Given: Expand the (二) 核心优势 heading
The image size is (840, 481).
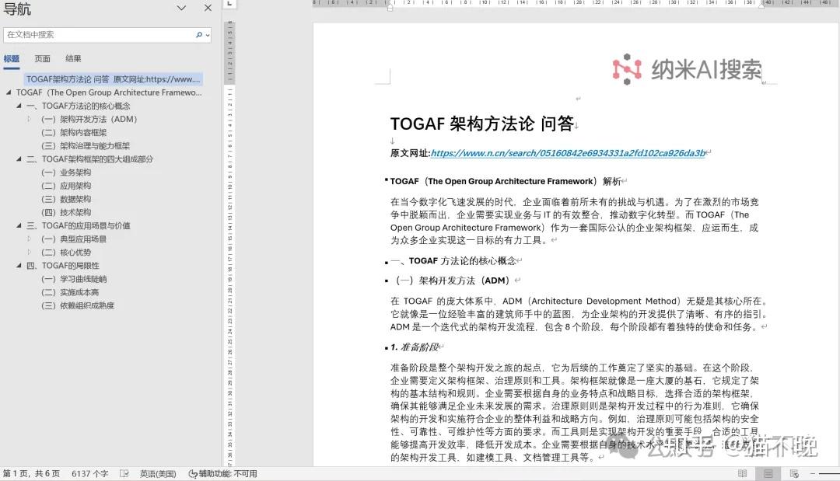Looking at the screenshot, I should click(30, 253).
